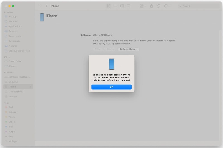Open OneDrive under Locations
The height and width of the screenshot is (148, 223).
click(x=18, y=82)
